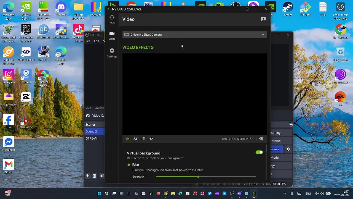Viewport: 353px width, 199px height.
Task: Open the CapCut desktop shortcut
Action: pyautogui.click(x=26, y=99)
